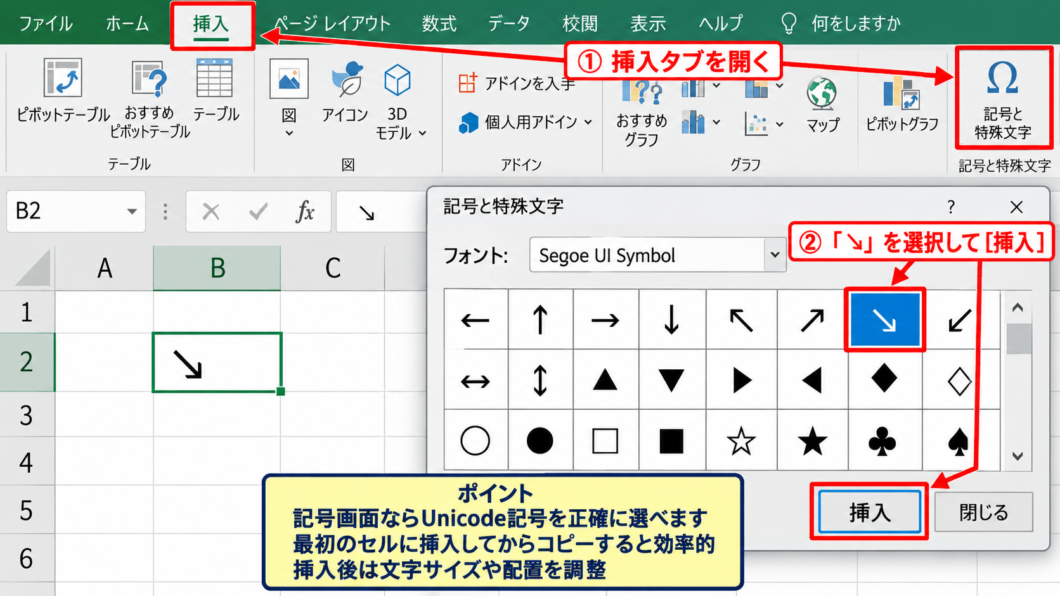The height and width of the screenshot is (596, 1060).
Task: Select the black star ★ symbol
Action: [x=812, y=440]
